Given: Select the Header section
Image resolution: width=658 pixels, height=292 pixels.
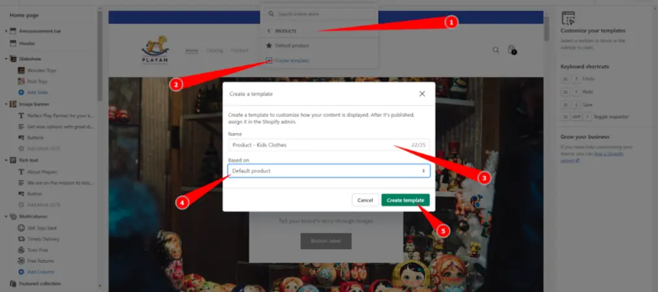Looking at the screenshot, I should tap(27, 43).
